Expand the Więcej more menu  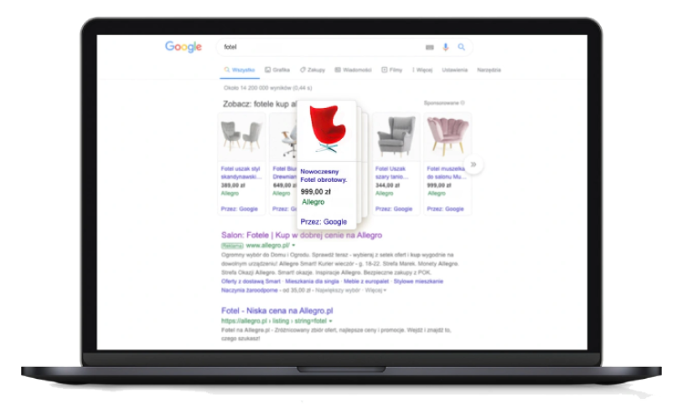coord(422,70)
